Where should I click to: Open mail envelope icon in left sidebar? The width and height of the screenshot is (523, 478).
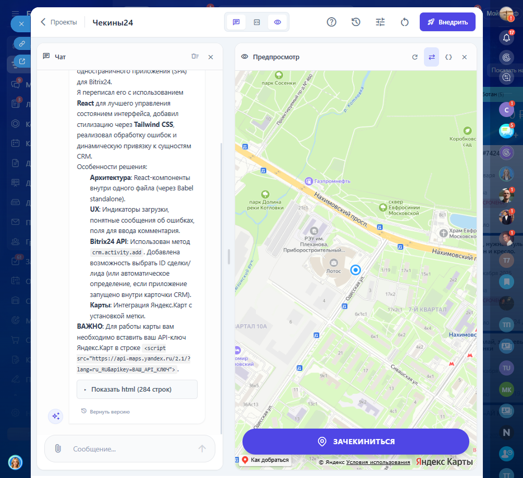[16, 222]
